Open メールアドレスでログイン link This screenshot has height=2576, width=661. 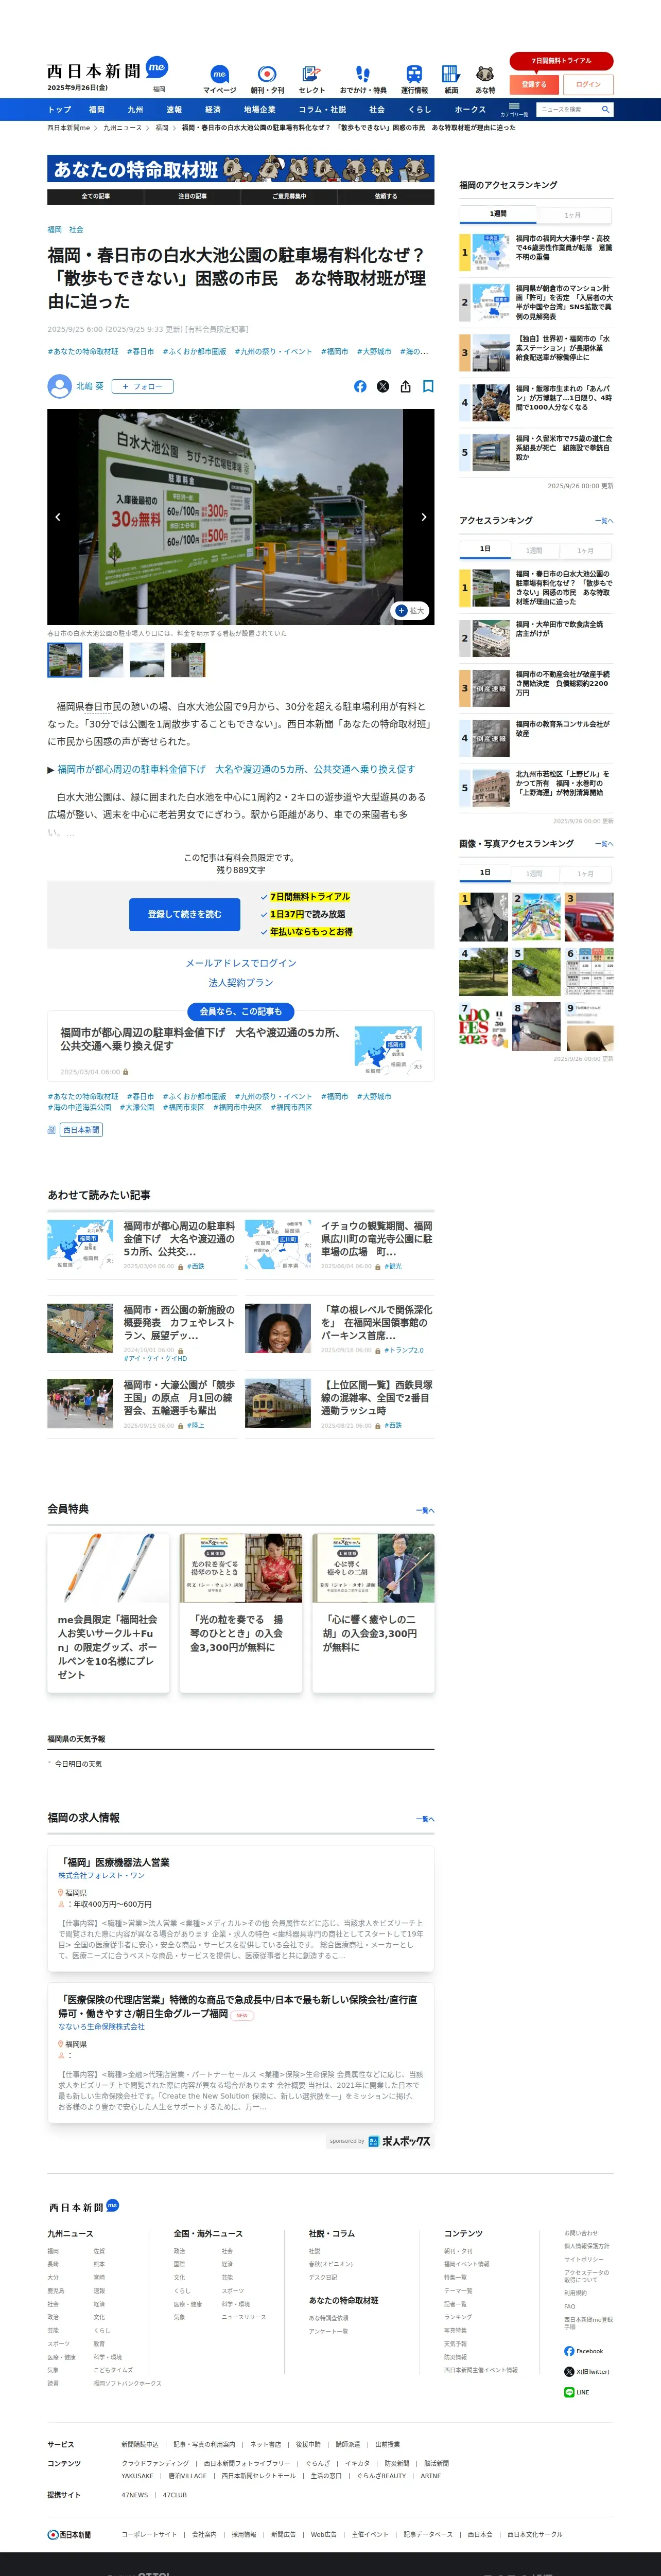pyautogui.click(x=241, y=963)
